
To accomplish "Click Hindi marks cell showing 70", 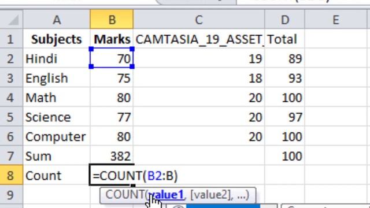I will pos(112,58).
